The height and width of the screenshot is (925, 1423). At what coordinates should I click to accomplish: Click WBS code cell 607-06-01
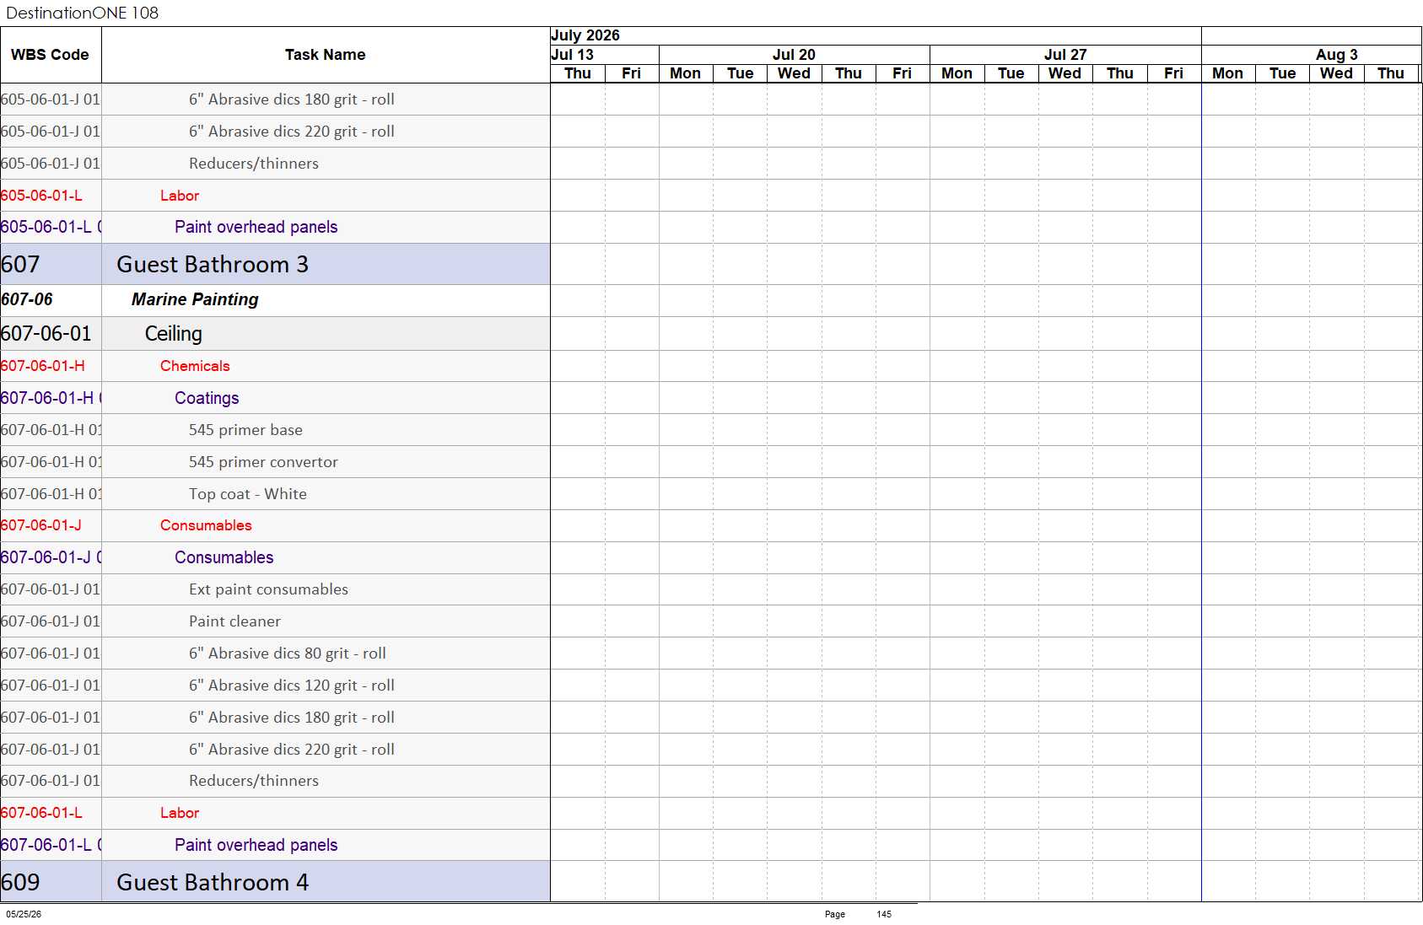pyautogui.click(x=51, y=334)
